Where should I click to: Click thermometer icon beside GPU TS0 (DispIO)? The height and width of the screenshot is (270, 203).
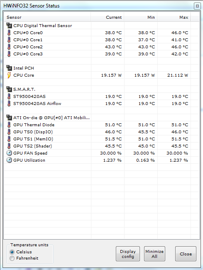[x=9, y=132]
